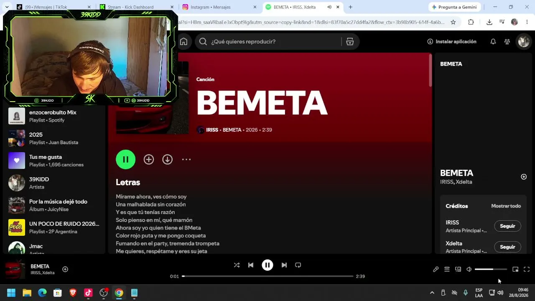Mute the Spotify volume speaker icon
535x301 pixels.
[x=469, y=269]
